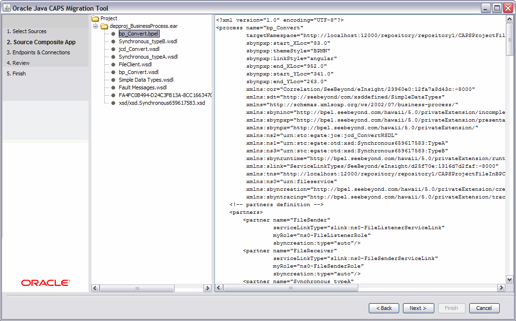Screen dimensions: 516x321
Task: Click the Source Composite App step
Action: pyautogui.click(x=41, y=42)
